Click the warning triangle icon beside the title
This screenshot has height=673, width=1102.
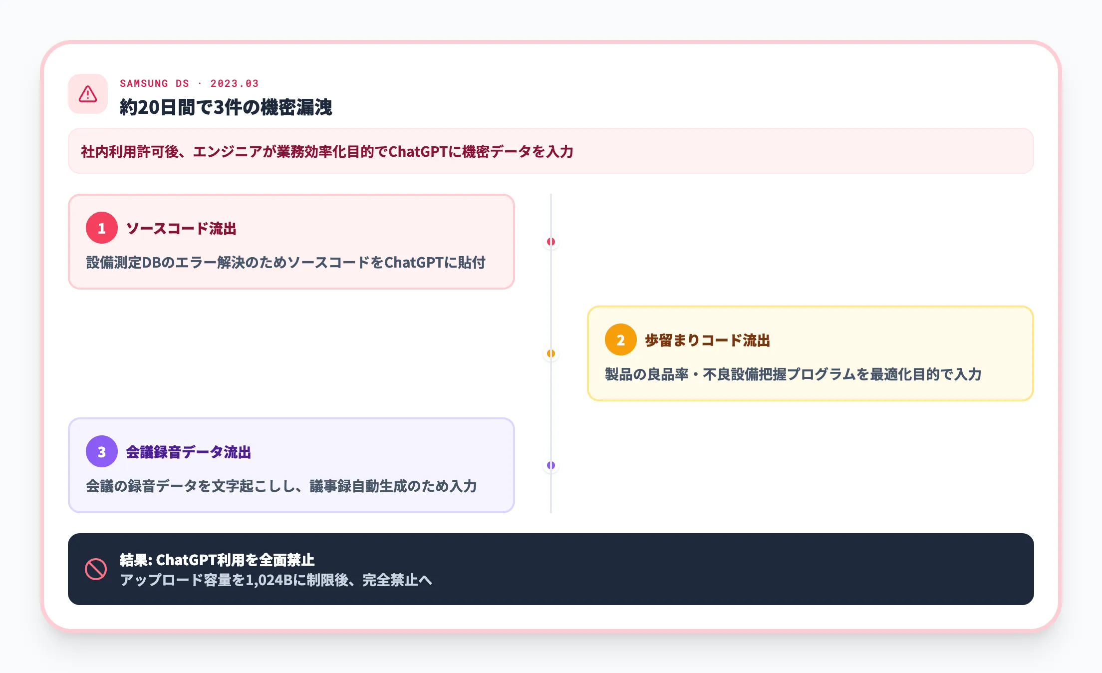point(88,94)
